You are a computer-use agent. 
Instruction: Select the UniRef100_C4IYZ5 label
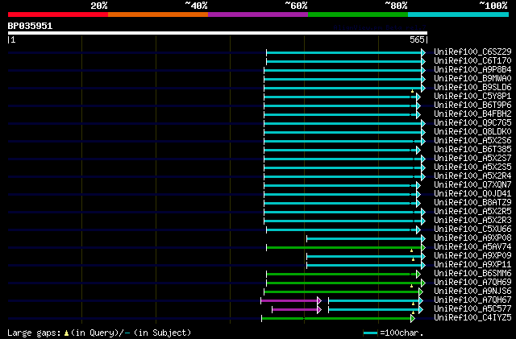click(472, 318)
